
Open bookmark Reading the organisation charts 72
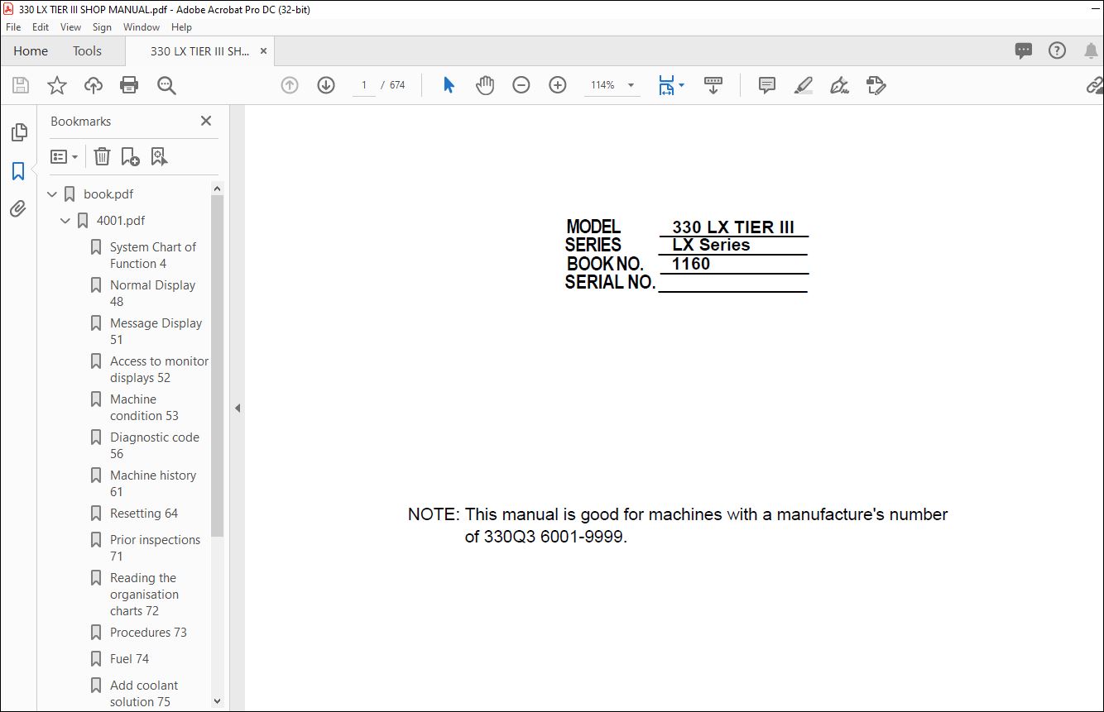pos(144,595)
